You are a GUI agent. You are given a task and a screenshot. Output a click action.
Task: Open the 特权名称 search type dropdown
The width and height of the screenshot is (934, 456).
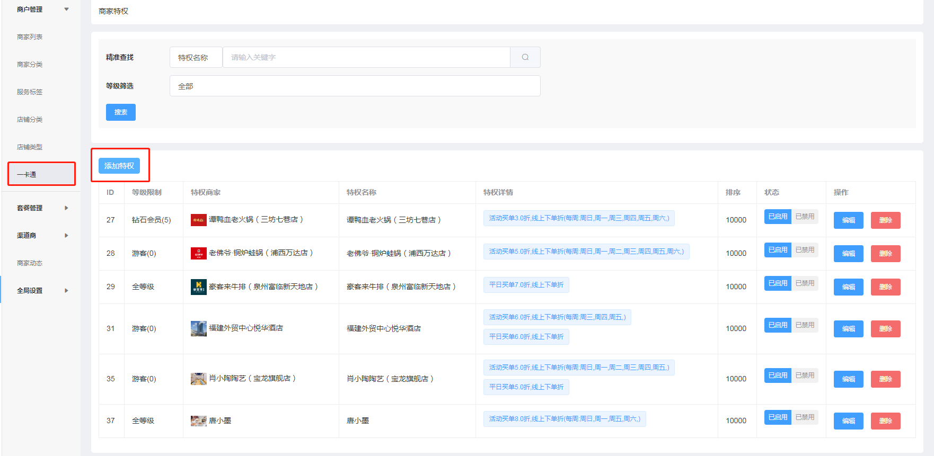point(196,57)
